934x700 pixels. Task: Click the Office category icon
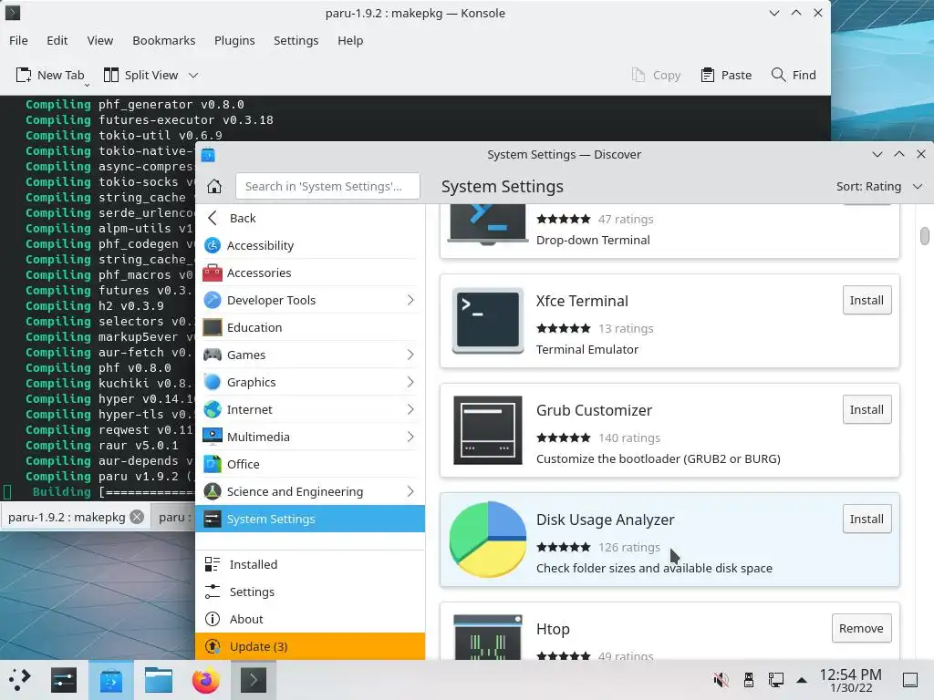[212, 464]
